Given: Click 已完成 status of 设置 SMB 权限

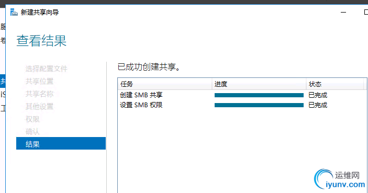Looking at the screenshot, I should point(318,105).
